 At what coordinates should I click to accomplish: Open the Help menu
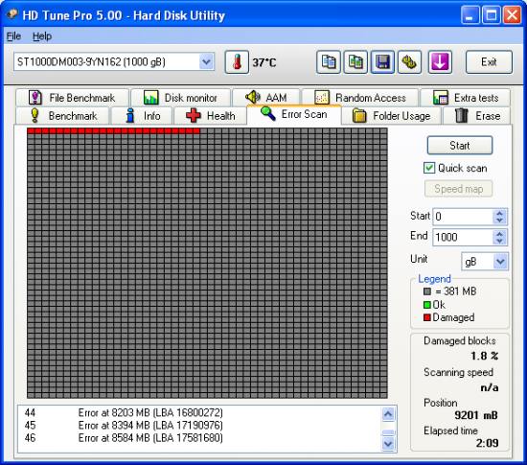(x=42, y=36)
